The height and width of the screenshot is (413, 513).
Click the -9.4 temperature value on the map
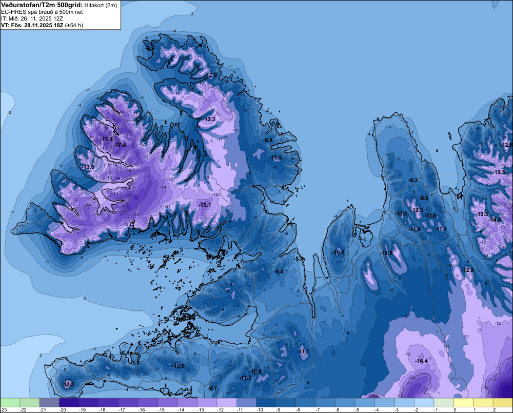click(279, 271)
